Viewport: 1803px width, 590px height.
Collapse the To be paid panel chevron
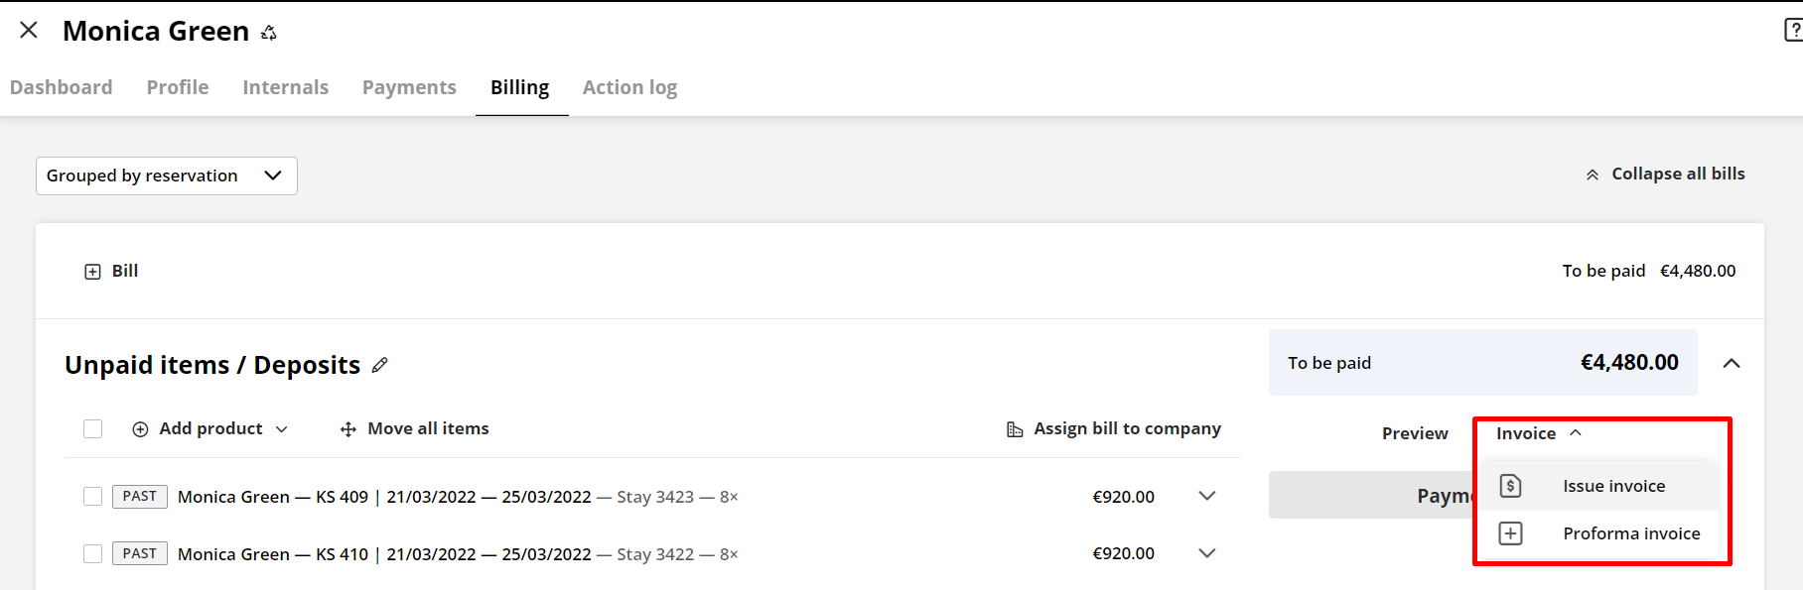(1733, 363)
